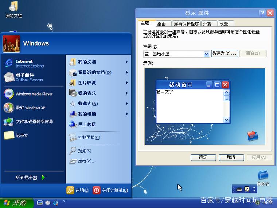Expand 主题 theme dropdown list
The height and width of the screenshot is (208, 277).
206,54
